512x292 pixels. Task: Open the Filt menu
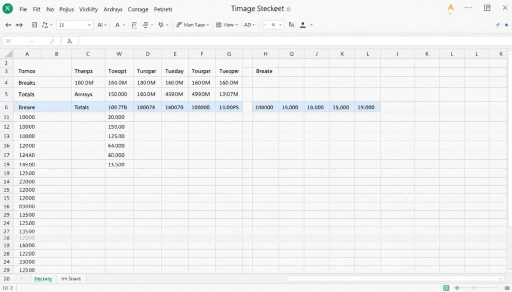36,9
